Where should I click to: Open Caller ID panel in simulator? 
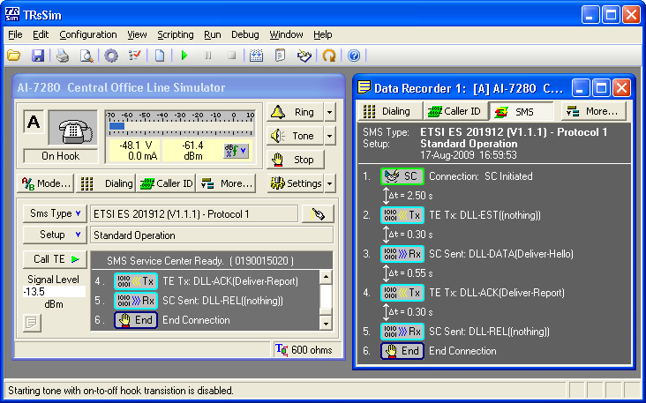(166, 183)
